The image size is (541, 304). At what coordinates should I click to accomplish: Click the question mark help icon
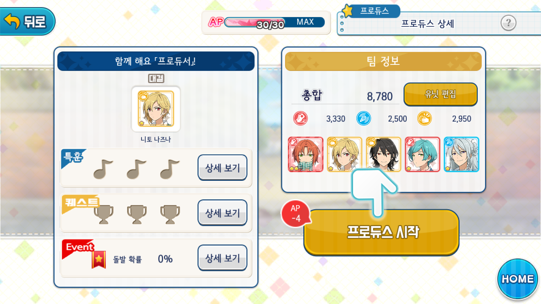click(x=508, y=23)
